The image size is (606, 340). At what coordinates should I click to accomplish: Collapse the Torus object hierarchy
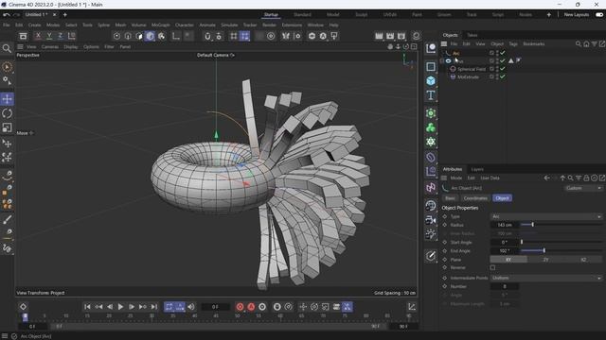pyautogui.click(x=442, y=60)
